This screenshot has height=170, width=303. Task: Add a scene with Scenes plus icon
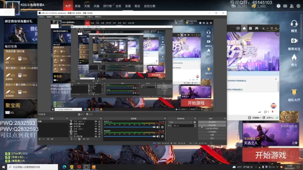[x=40, y=139]
